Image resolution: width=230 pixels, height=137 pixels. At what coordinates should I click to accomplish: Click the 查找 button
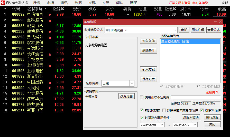click(x=184, y=30)
